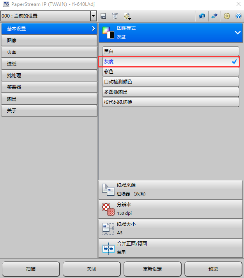The image size is (244, 278).
Task: Select the 彩色 image mode
Action: [171, 72]
